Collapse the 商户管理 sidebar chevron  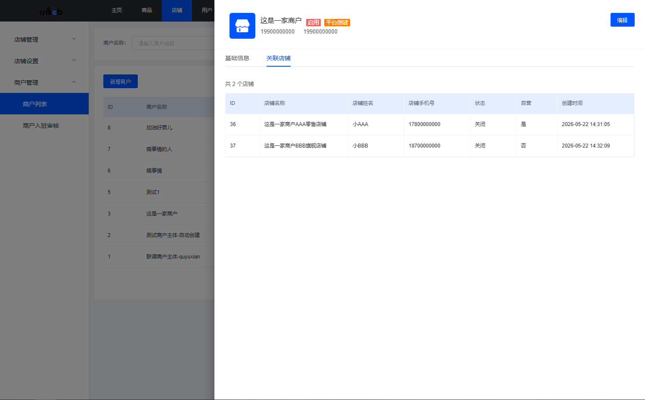point(74,82)
